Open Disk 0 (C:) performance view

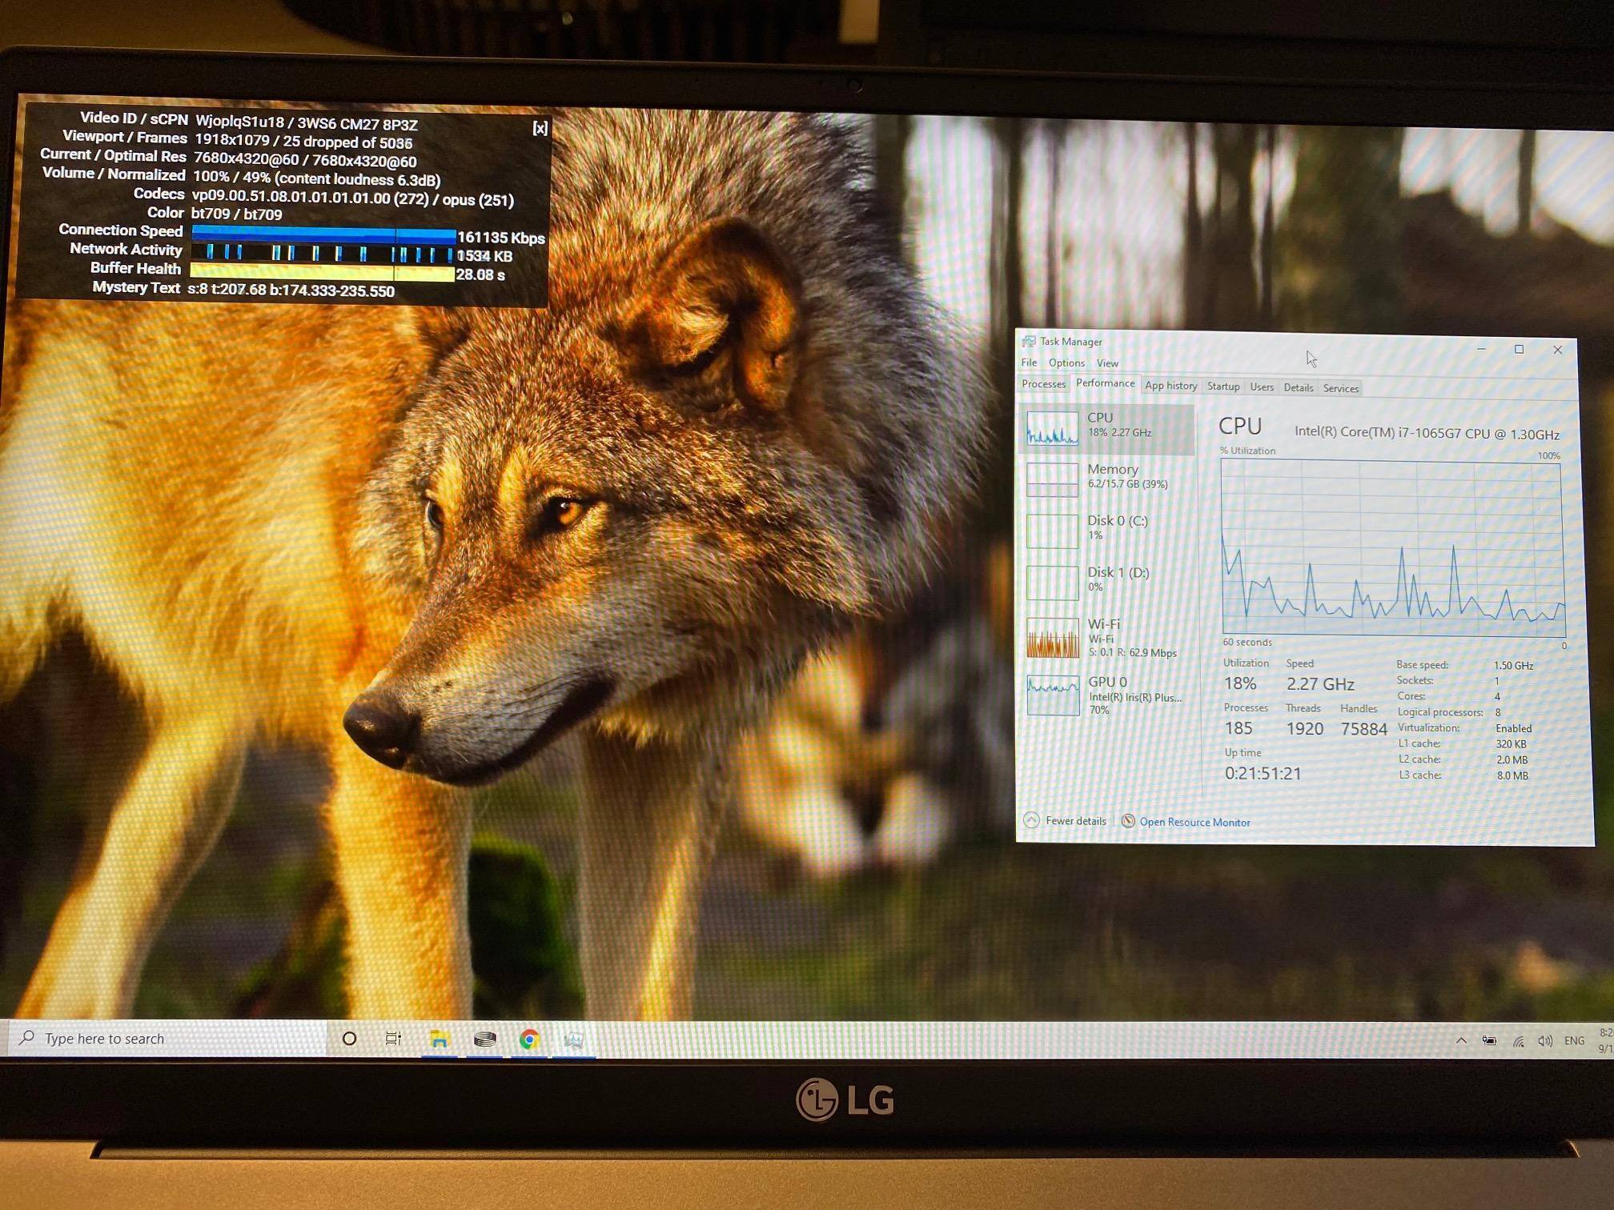point(1116,527)
